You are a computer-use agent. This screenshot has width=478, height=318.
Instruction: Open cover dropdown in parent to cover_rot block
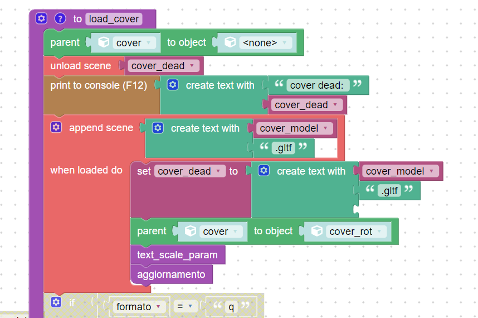tap(221, 232)
